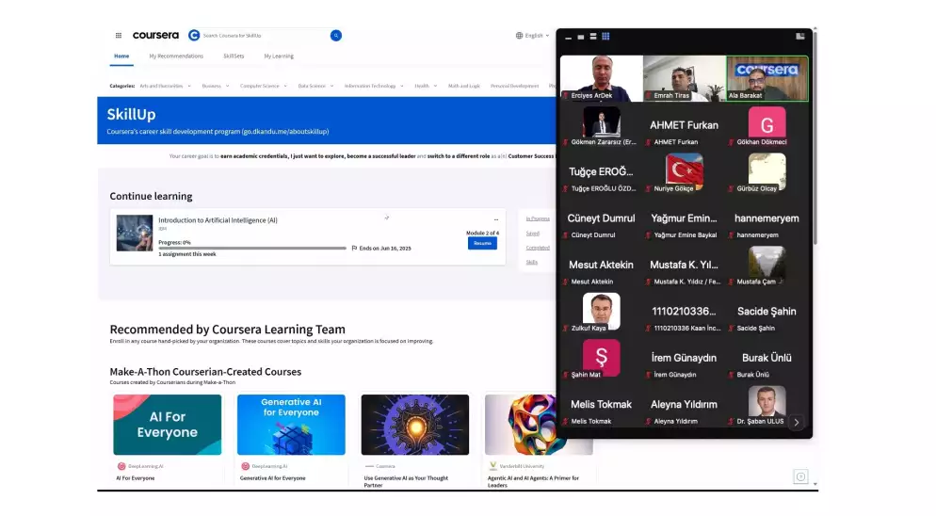The height and width of the screenshot is (516, 936).
Task: Open the Personal Development category
Action: (514, 86)
